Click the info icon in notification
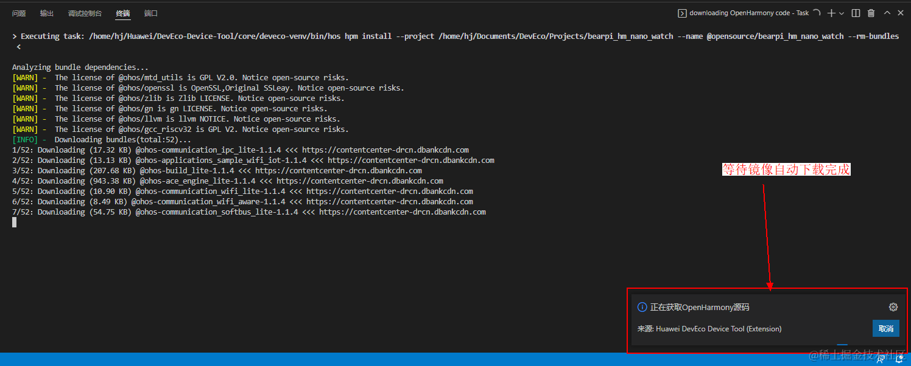 [x=642, y=307]
